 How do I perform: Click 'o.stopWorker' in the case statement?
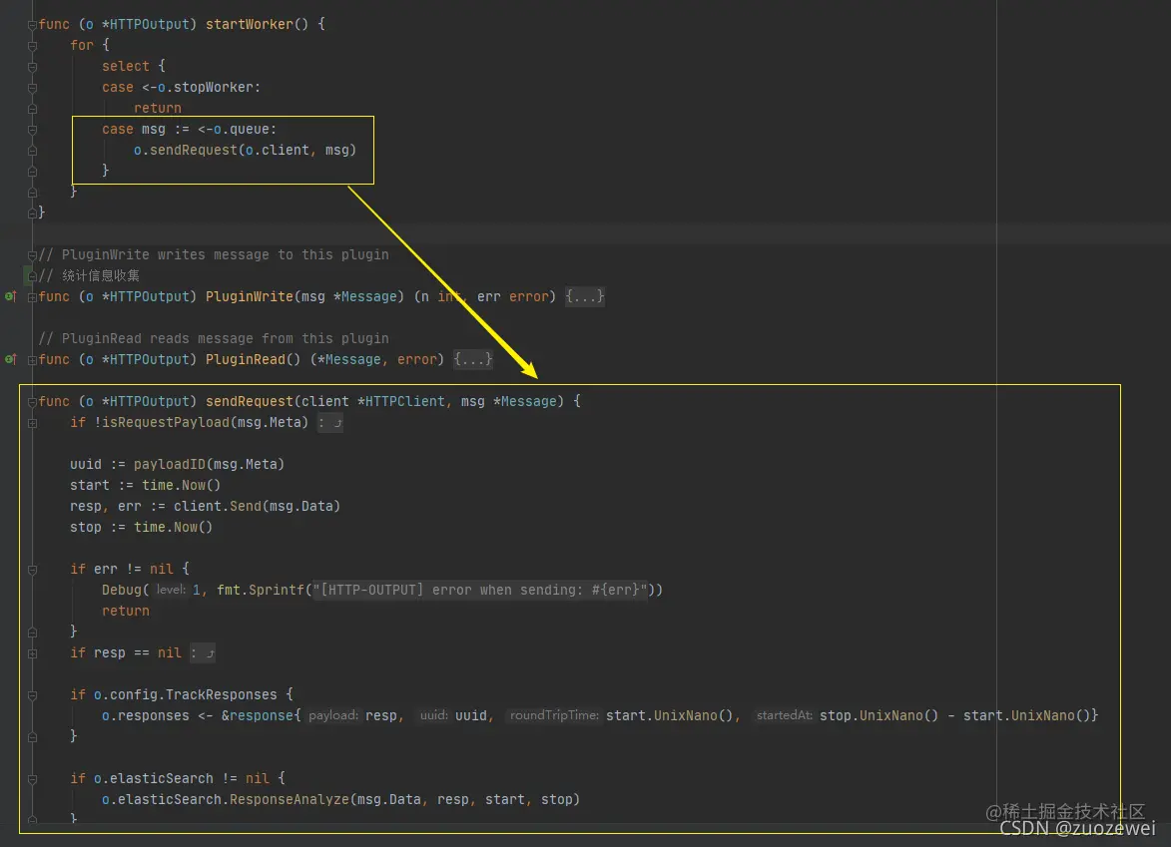pos(206,87)
